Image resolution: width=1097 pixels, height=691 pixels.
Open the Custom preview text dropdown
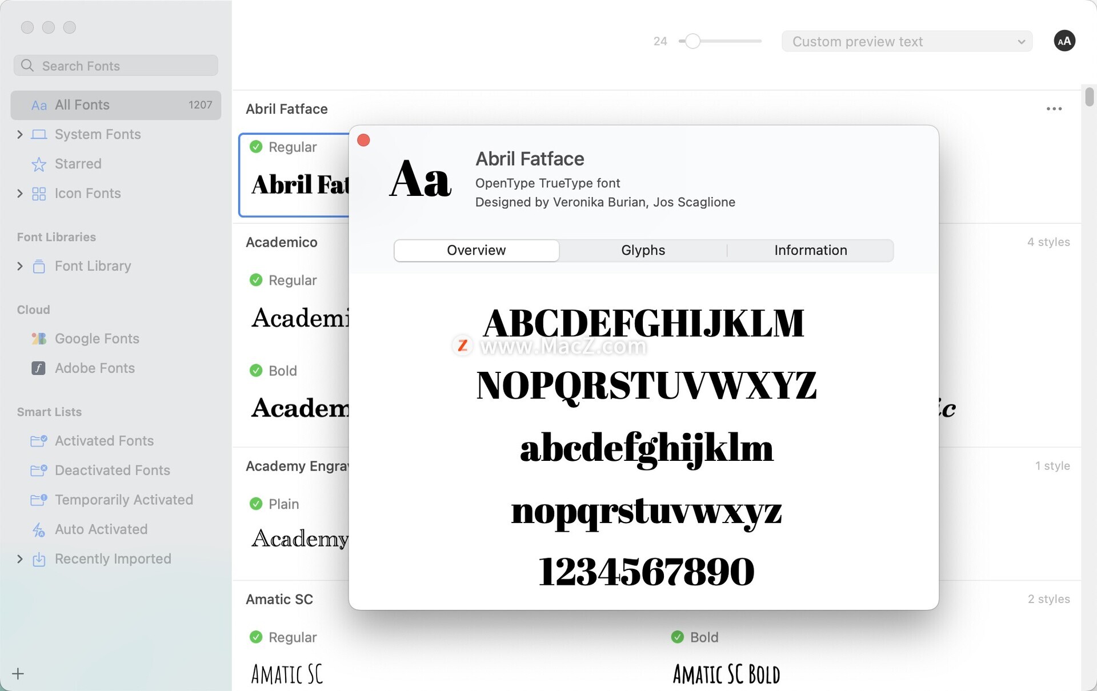(906, 41)
